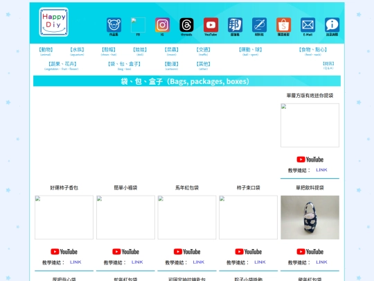Select the 水族 (aquarium) category
Viewport: 374px width, 281px height.
77,51
